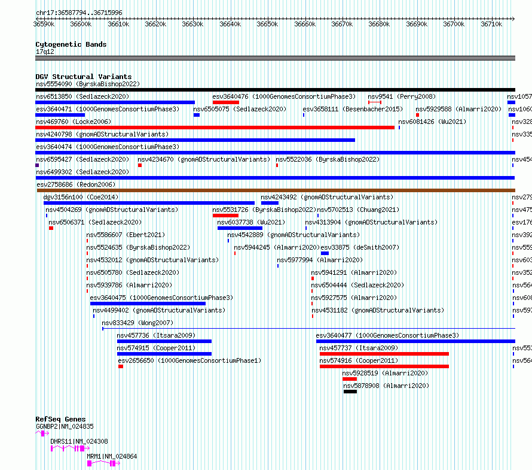Click the 36650k ruler tick label
The image size is (532, 470).
pyautogui.click(x=267, y=24)
